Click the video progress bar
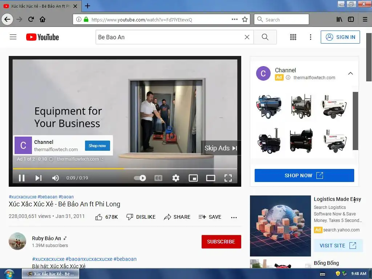This screenshot has width=372, height=279. pos(125,169)
